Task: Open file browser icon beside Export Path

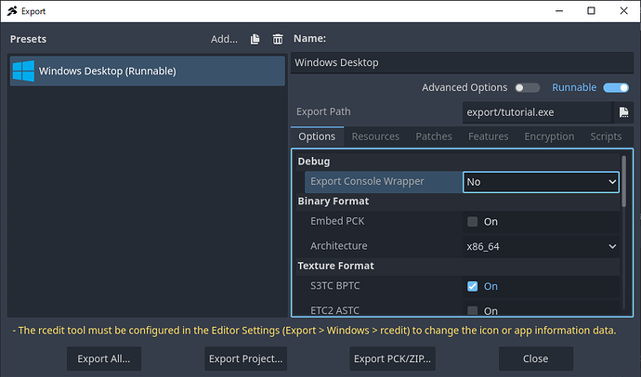Action: tap(624, 112)
